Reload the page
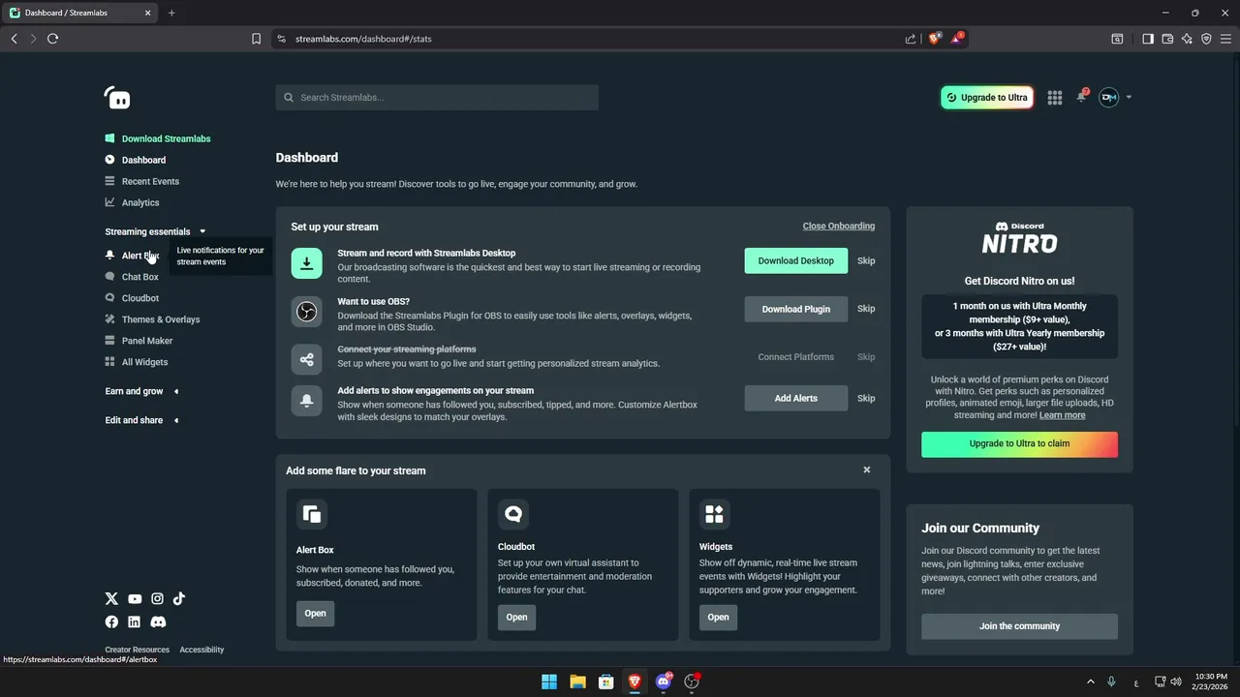 click(x=52, y=39)
